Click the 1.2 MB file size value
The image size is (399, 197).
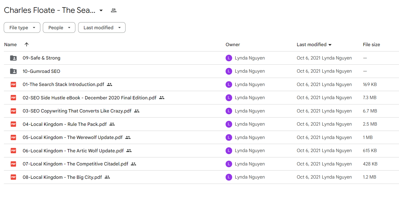(x=370, y=177)
